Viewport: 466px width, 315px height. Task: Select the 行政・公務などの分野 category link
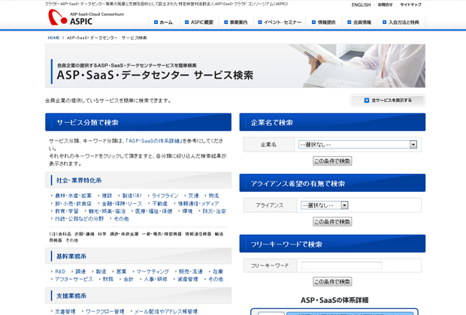(x=80, y=218)
